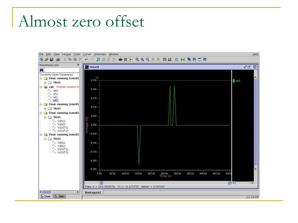
Task: Click the undo arrow icon
Action: pyautogui.click(x=87, y=60)
